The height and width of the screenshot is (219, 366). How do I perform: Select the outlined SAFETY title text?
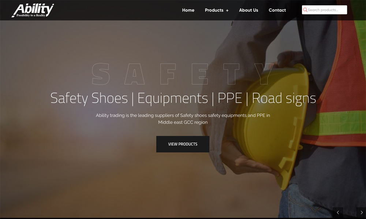point(183,74)
